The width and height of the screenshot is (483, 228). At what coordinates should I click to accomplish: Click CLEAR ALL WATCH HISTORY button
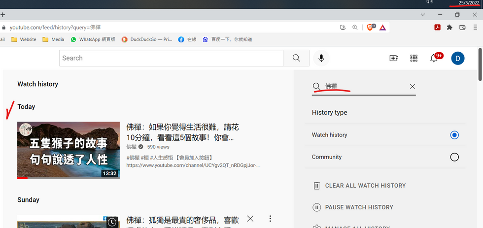click(x=365, y=186)
